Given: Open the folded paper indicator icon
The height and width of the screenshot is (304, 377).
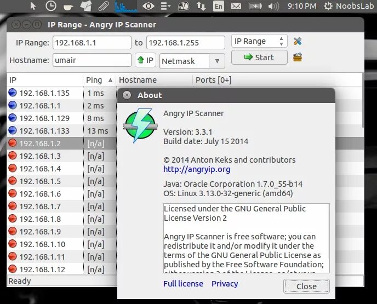Looking at the screenshot, I should pyautogui.click(x=86, y=6).
